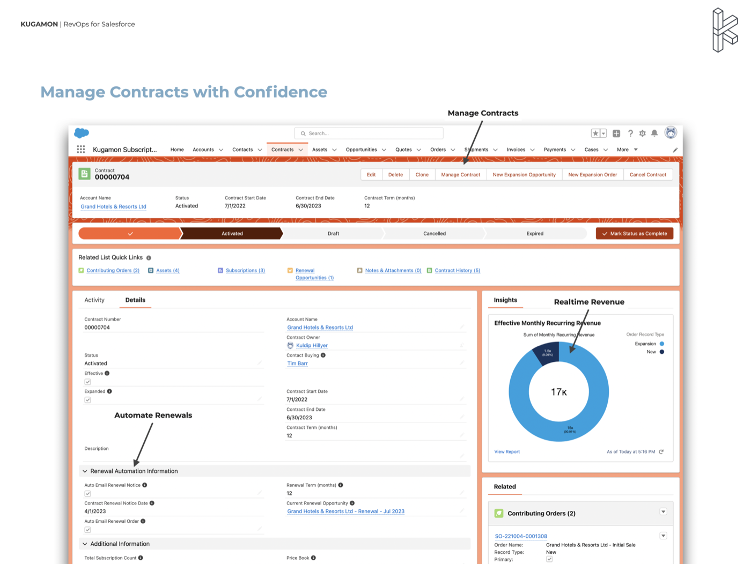
Task: Check notifications with the bell icon
Action: (x=654, y=132)
